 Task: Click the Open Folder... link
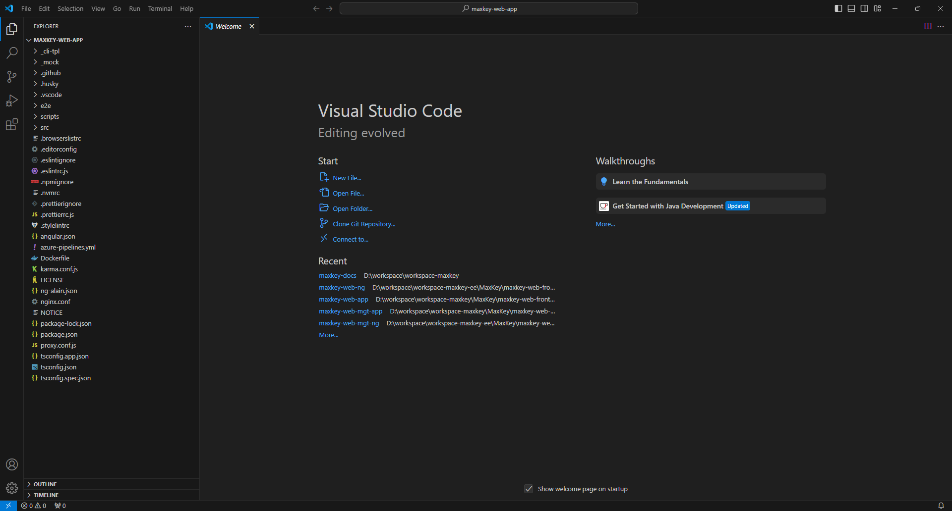click(x=353, y=208)
